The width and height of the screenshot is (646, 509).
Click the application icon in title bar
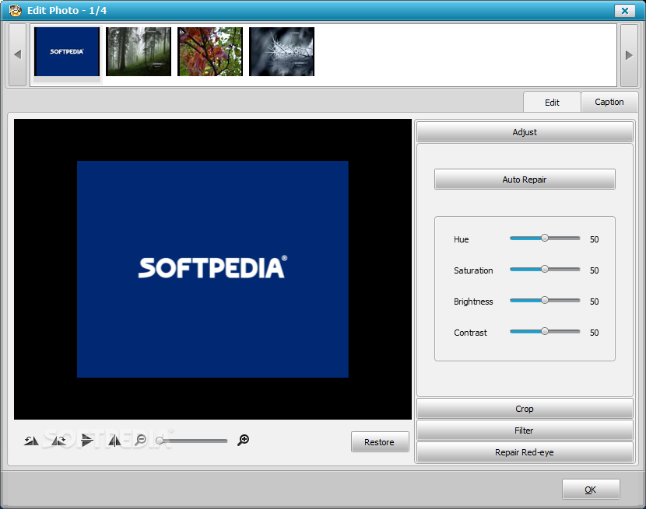pos(16,10)
